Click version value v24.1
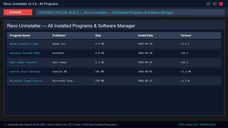Screen dimensions: 228x128 [184, 53]
